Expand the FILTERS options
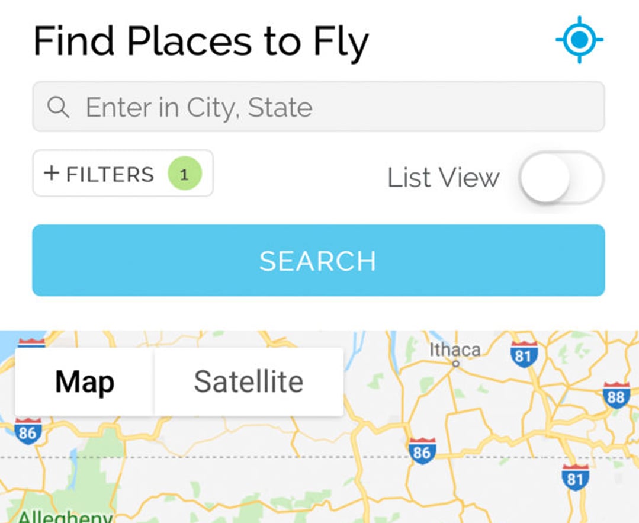 coord(123,173)
